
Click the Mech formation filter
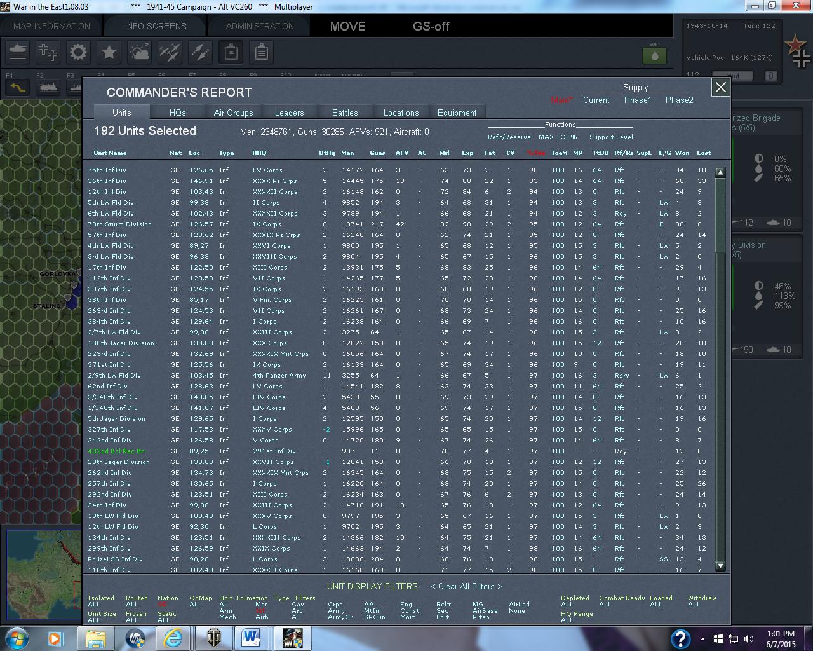click(227, 617)
